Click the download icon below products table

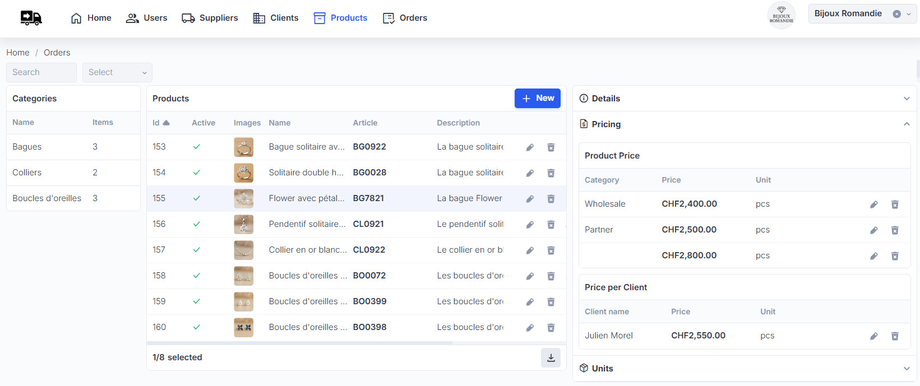pos(551,357)
